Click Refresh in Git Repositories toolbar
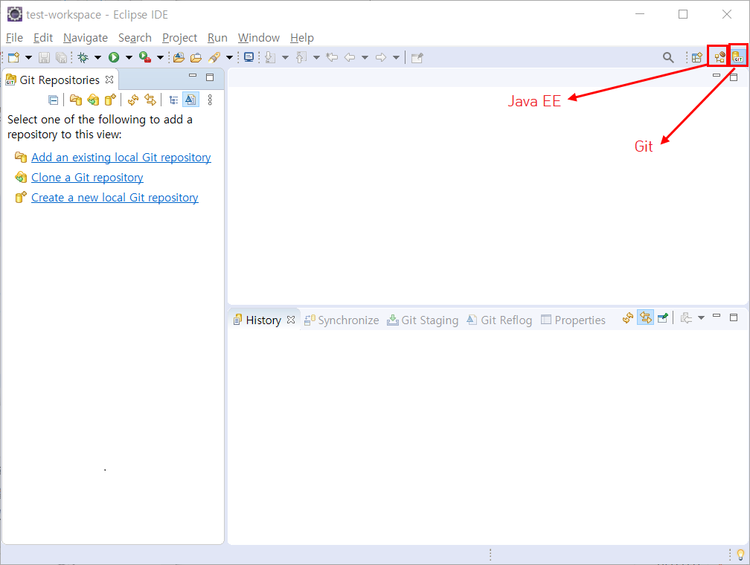Image resolution: width=750 pixels, height=565 pixels. tap(133, 100)
